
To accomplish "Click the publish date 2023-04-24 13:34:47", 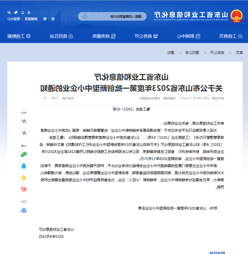I will click(x=195, y=98).
